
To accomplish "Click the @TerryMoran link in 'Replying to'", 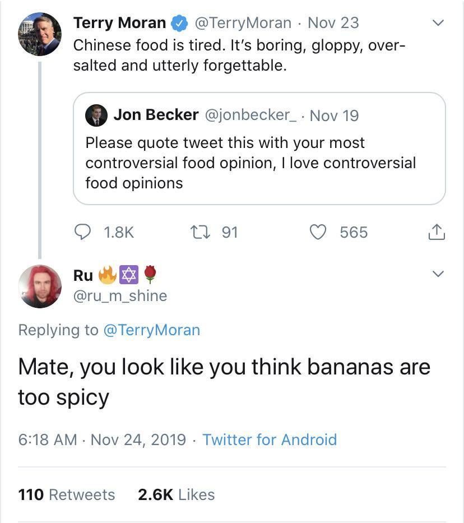I will click(x=151, y=330).
